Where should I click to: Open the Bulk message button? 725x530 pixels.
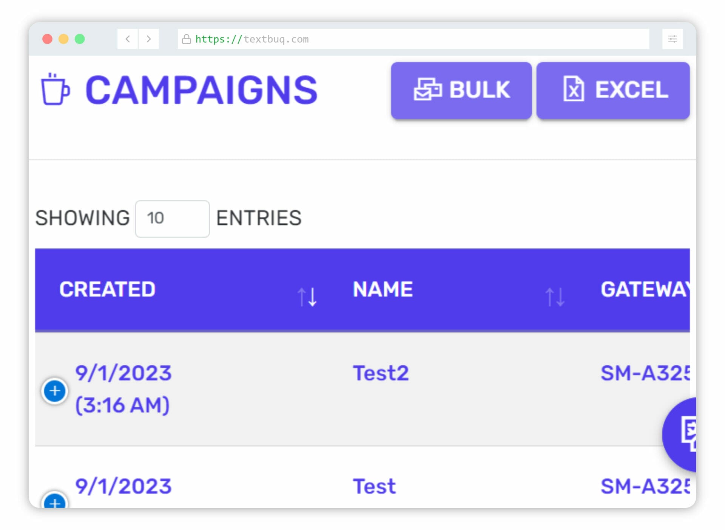point(461,90)
